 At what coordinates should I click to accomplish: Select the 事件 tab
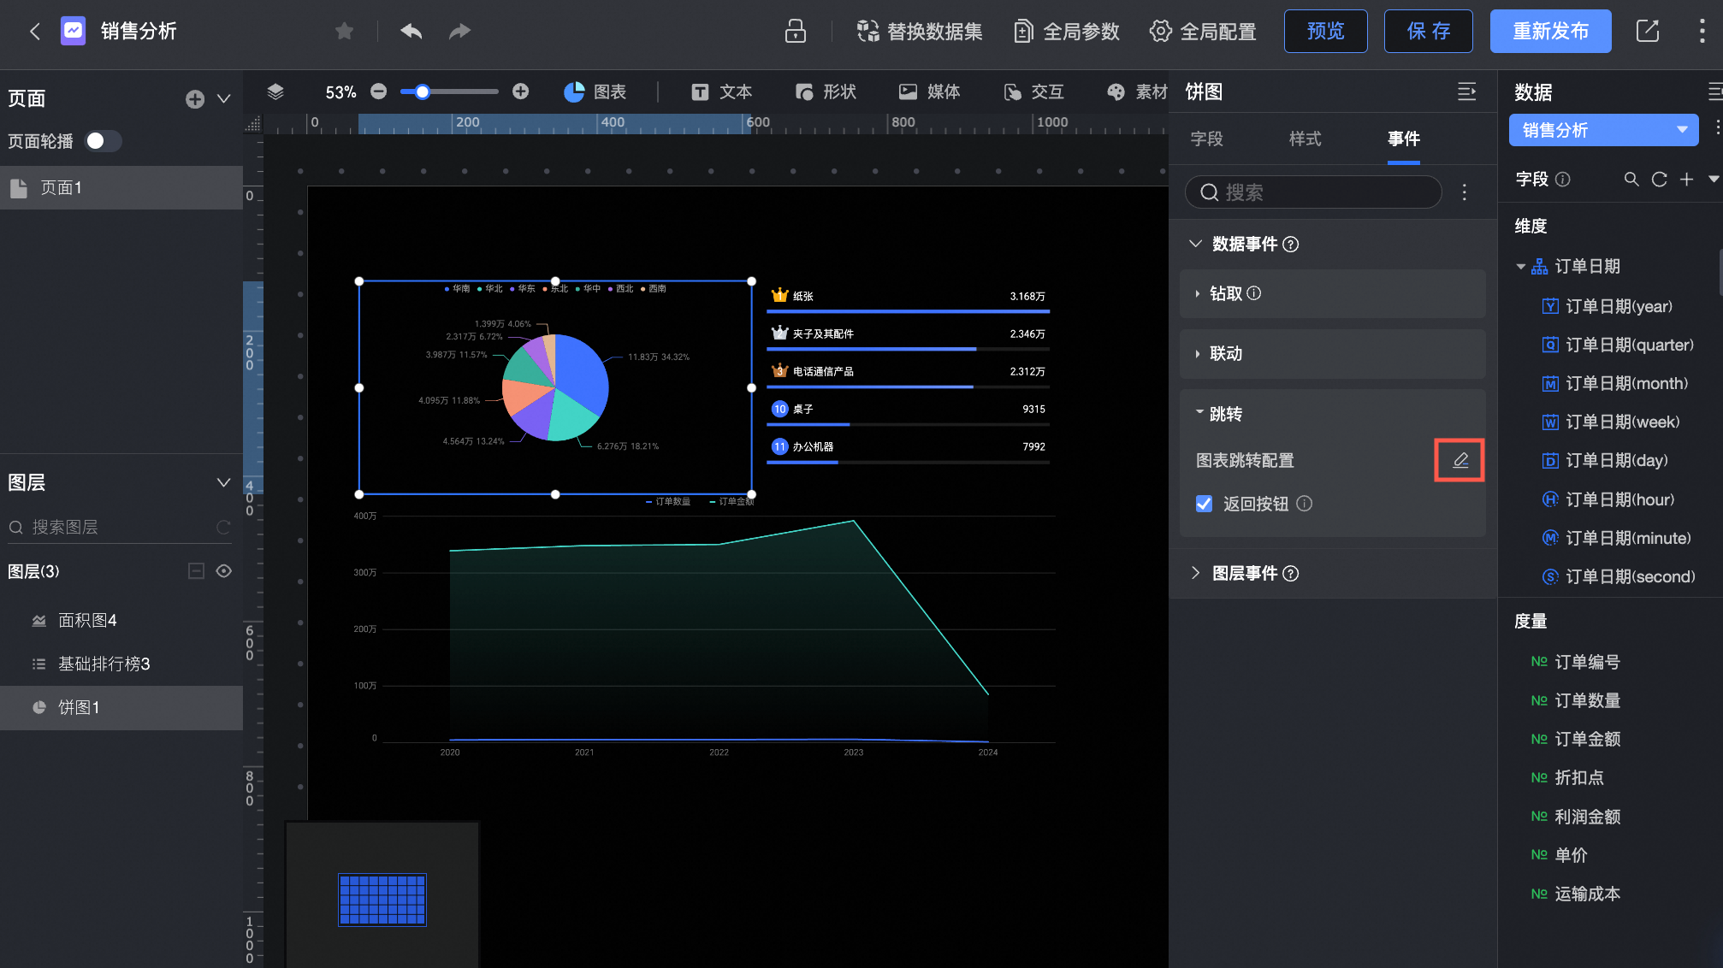coord(1403,139)
